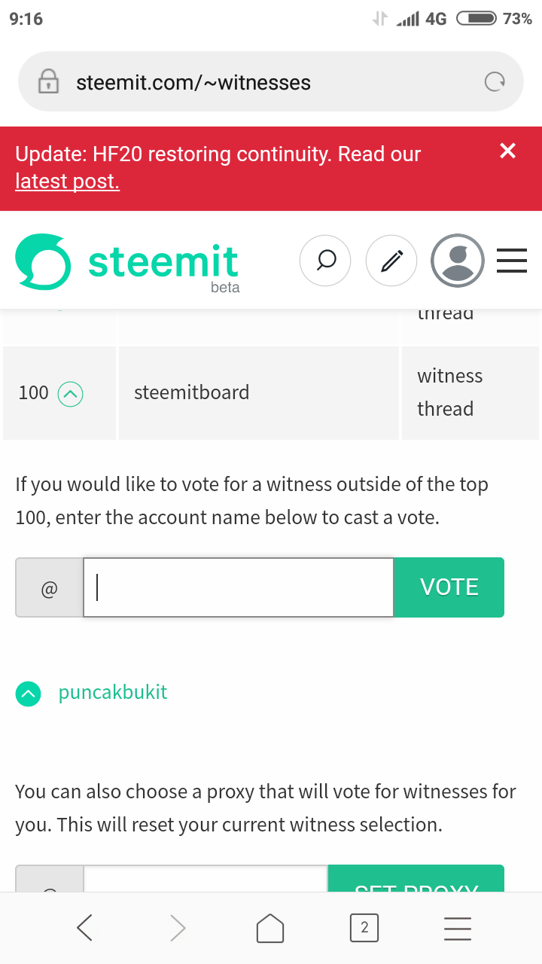Click the SET PROXY button
The height and width of the screenshot is (964, 542).
[x=416, y=879]
